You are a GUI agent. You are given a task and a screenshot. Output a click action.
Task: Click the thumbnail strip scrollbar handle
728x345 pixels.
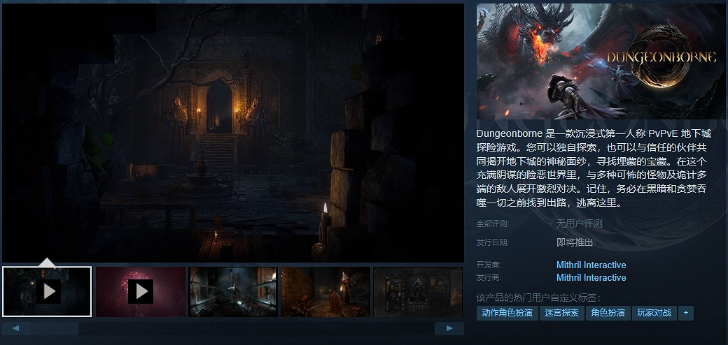[55, 328]
